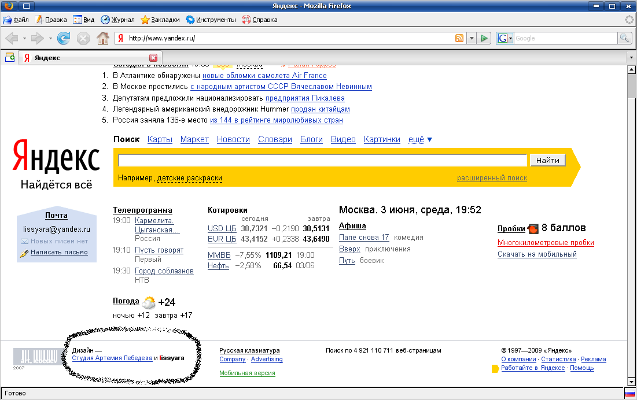
Task: Click the Написать письмо link
Action: click(60, 253)
